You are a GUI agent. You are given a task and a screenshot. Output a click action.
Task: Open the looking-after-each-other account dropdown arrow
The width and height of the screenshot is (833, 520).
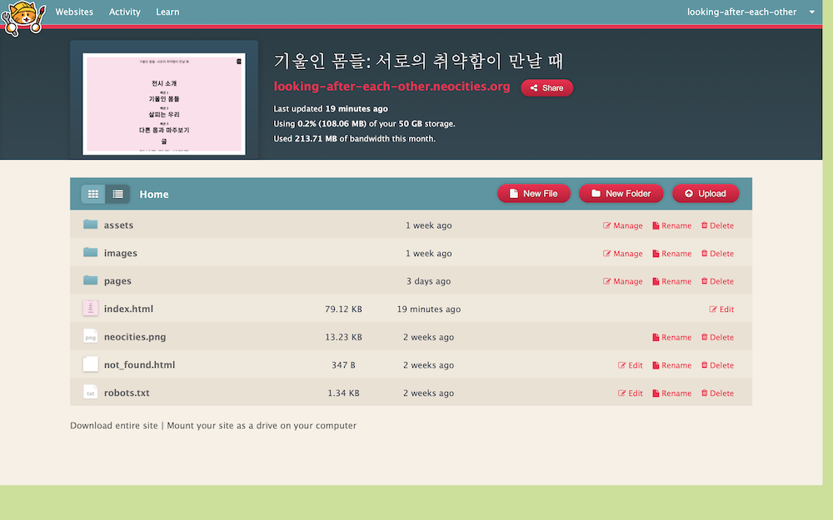click(811, 12)
